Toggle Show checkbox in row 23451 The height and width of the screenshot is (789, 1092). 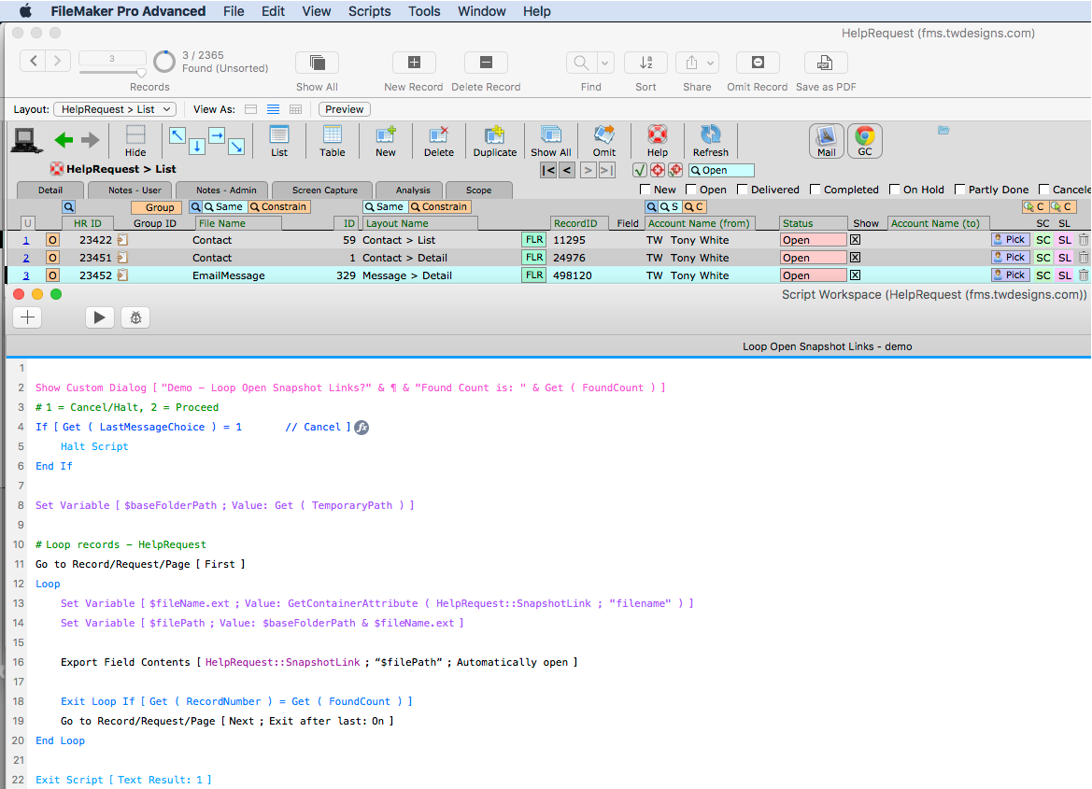[x=856, y=257]
